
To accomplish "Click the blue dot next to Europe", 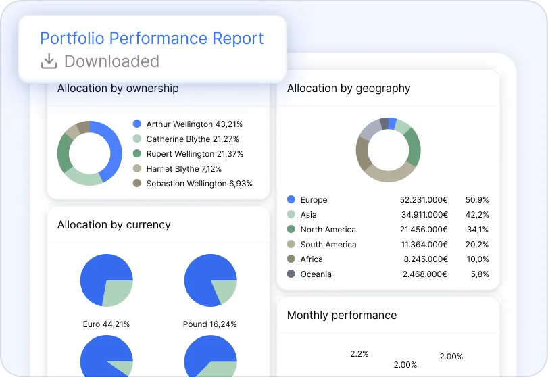I will pyautogui.click(x=291, y=199).
